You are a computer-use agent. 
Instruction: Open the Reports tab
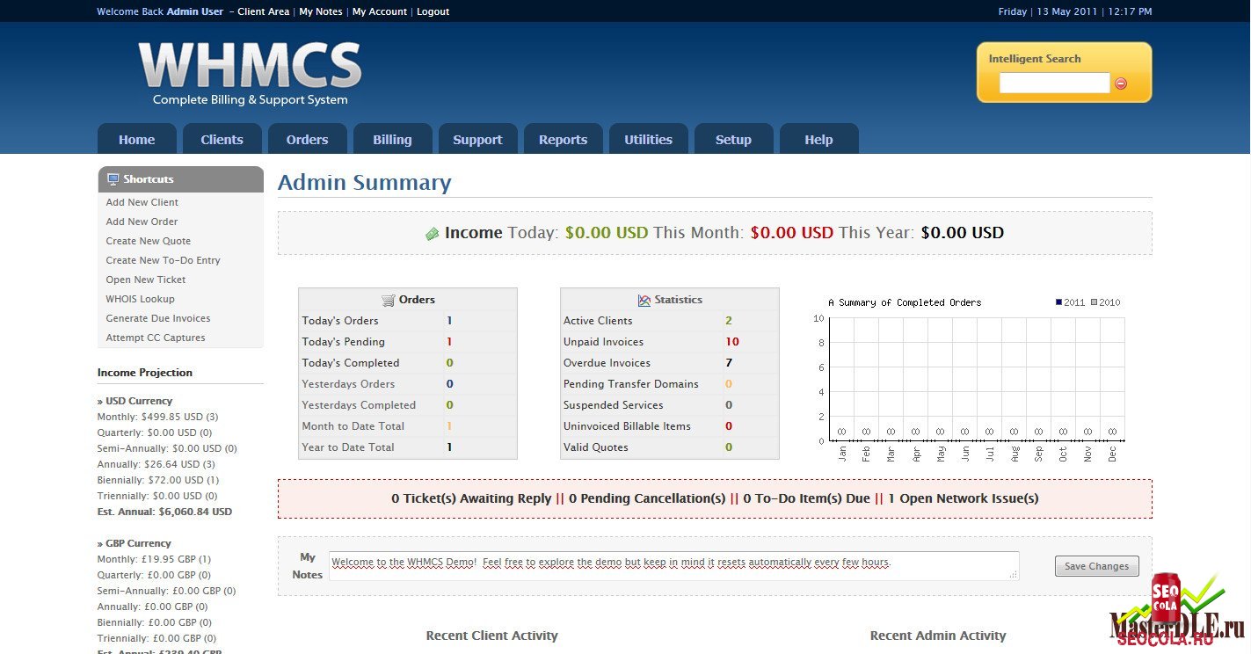pos(563,139)
